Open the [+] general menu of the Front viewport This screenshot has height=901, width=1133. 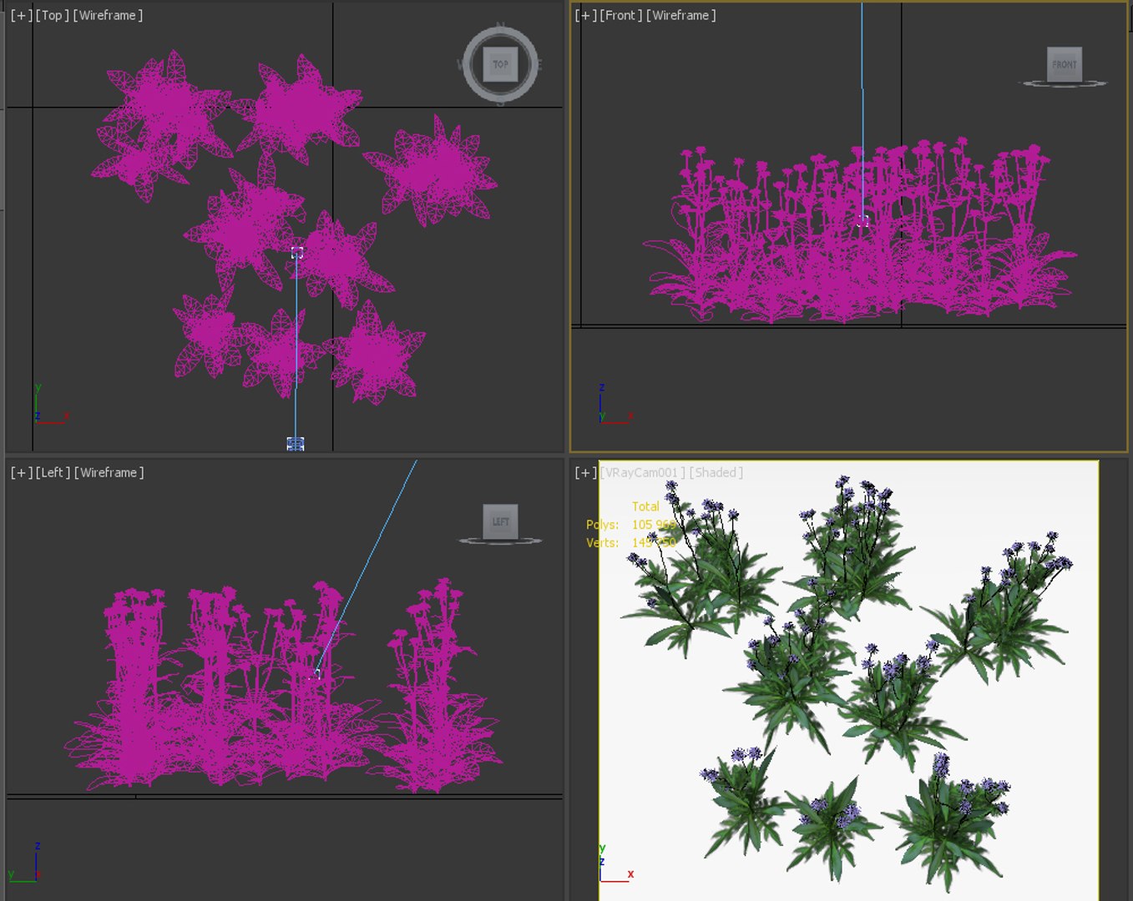(586, 15)
